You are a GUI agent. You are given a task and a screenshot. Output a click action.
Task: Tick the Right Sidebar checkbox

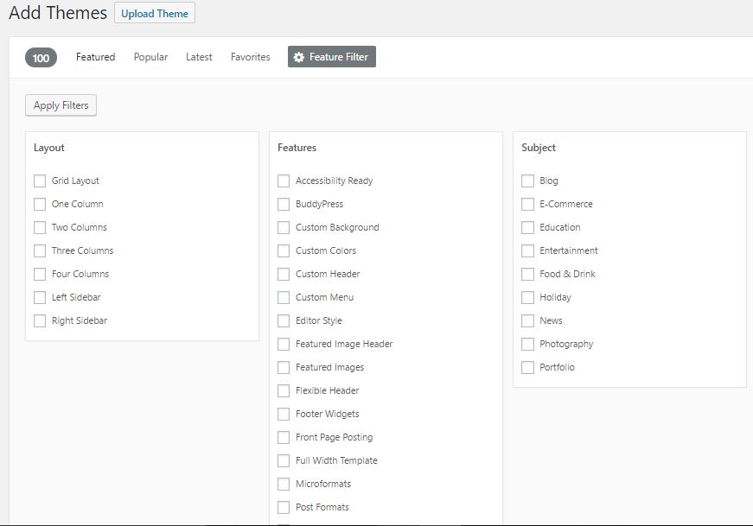coord(40,320)
